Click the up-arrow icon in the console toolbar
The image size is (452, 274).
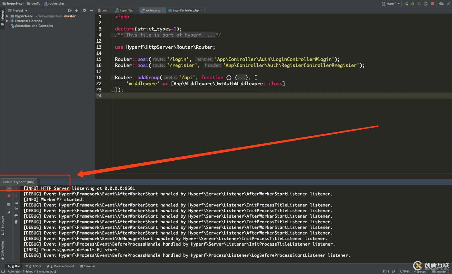click(x=16, y=189)
